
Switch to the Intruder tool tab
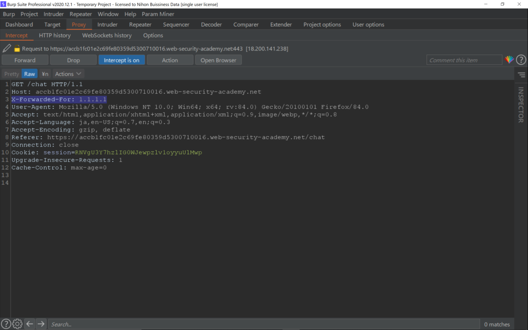pyautogui.click(x=107, y=25)
